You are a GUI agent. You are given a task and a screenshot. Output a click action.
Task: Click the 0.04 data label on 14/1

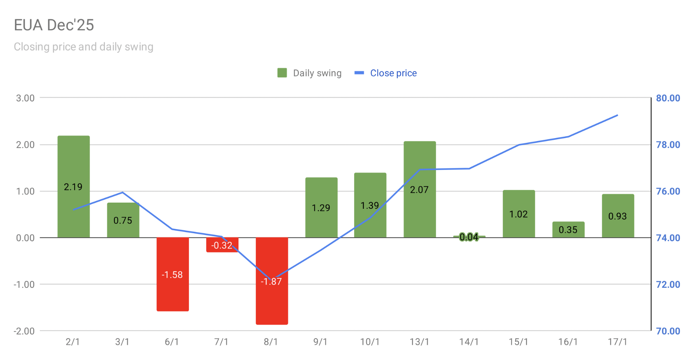(469, 237)
